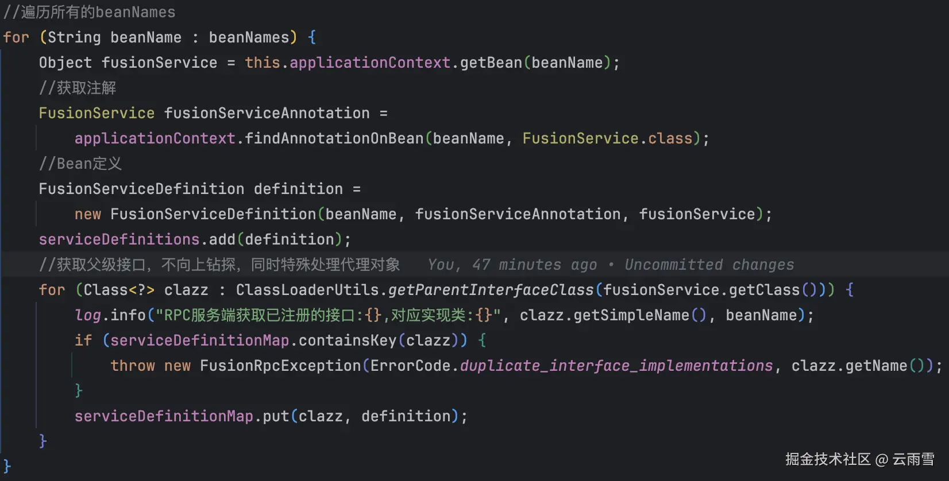This screenshot has height=481, width=949.
Task: Click the final closing brace of outer loop
Action: pos(7,466)
